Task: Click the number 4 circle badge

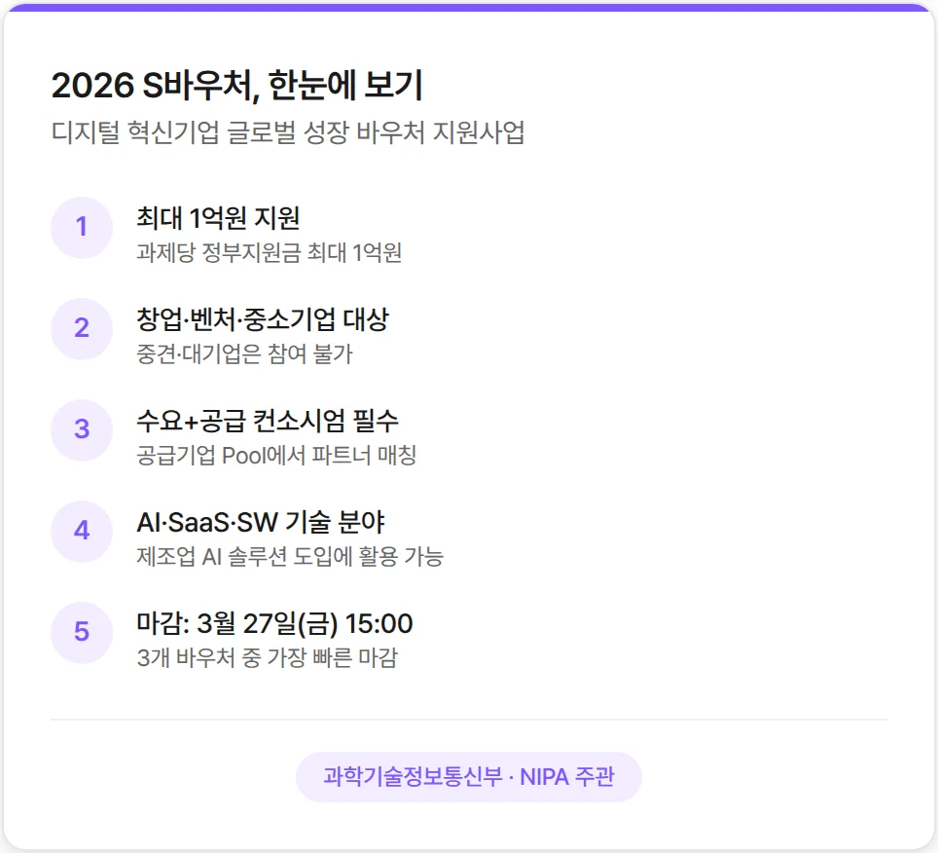Action: click(82, 531)
